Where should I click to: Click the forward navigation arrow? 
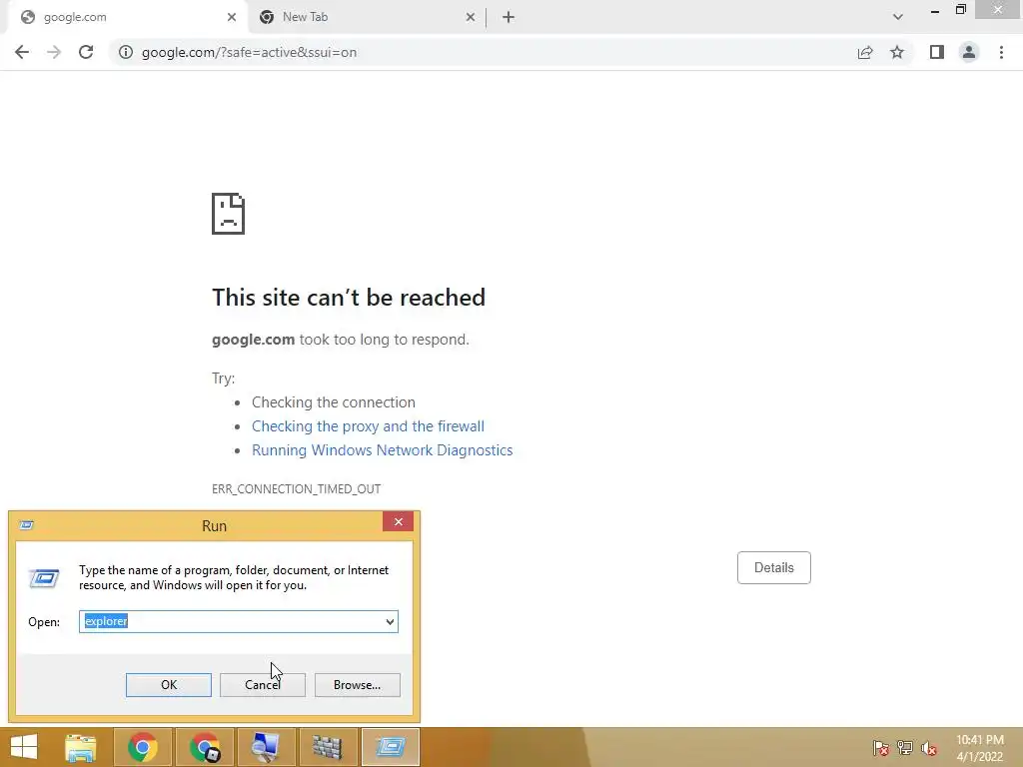[x=54, y=52]
